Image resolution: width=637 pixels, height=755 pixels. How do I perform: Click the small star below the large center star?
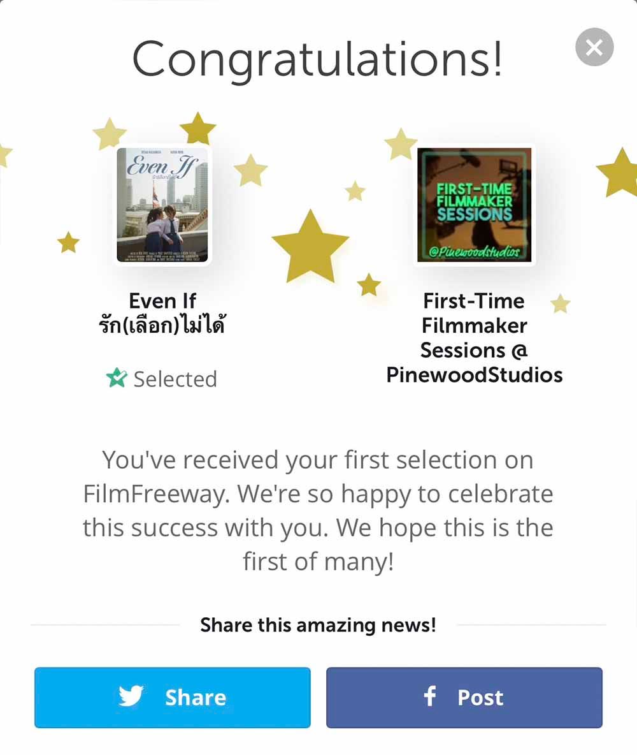point(369,285)
